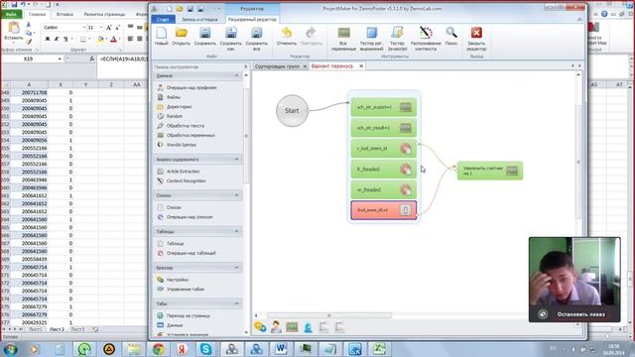Viewport: 635px width, 357px height.
Task: Open the green Файл tab in Excel
Action: [11, 14]
